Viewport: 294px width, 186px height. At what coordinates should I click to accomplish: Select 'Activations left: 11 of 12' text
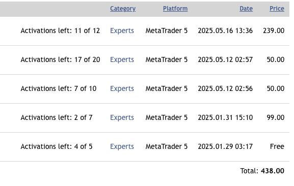tap(60, 30)
